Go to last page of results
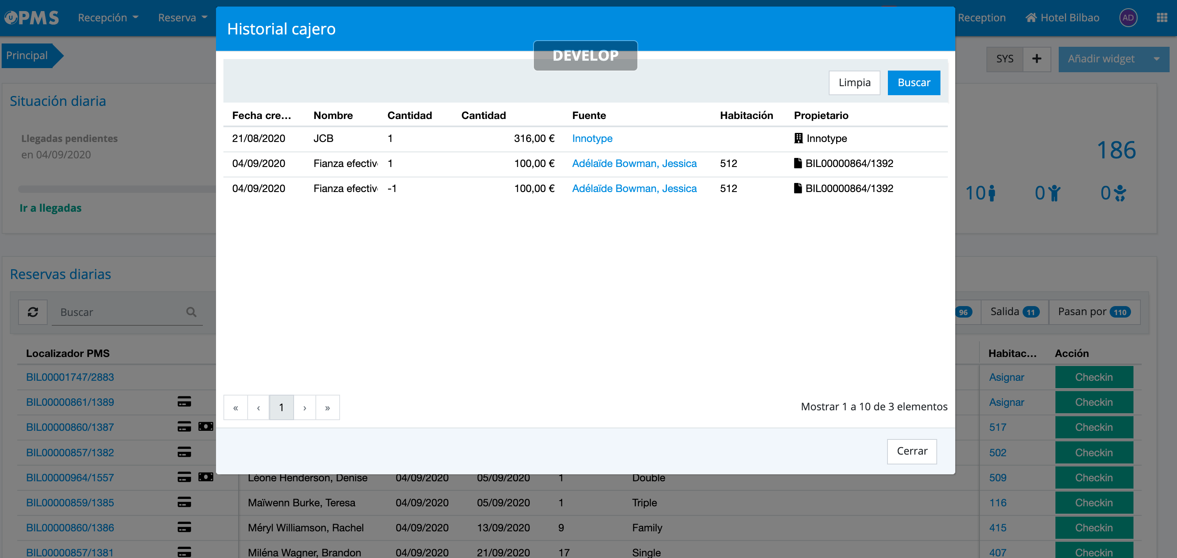Screen dimensions: 1177x558 327,407
